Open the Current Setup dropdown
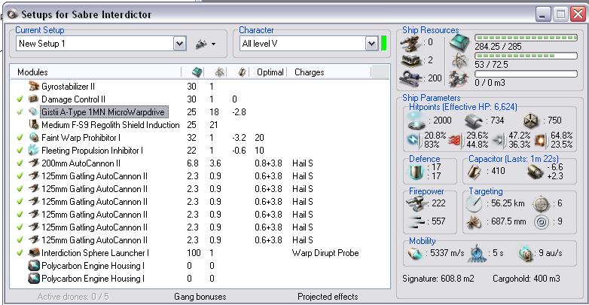This screenshot has width=589, height=305. point(179,44)
